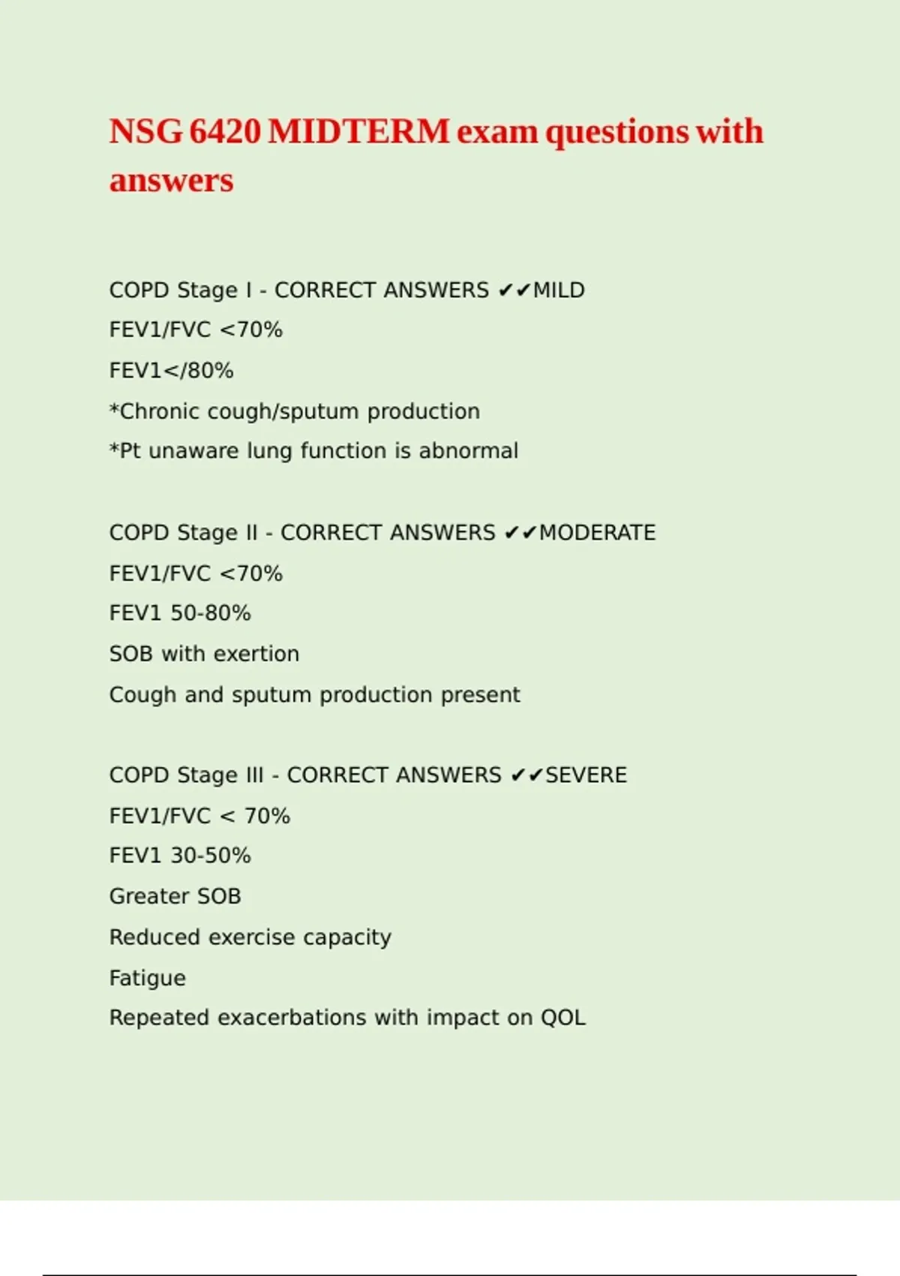Click the Pt unaware lung function line

click(x=313, y=451)
